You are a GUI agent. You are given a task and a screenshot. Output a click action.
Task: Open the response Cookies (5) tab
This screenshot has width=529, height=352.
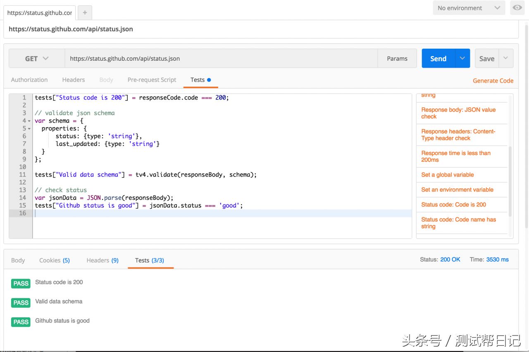point(55,260)
